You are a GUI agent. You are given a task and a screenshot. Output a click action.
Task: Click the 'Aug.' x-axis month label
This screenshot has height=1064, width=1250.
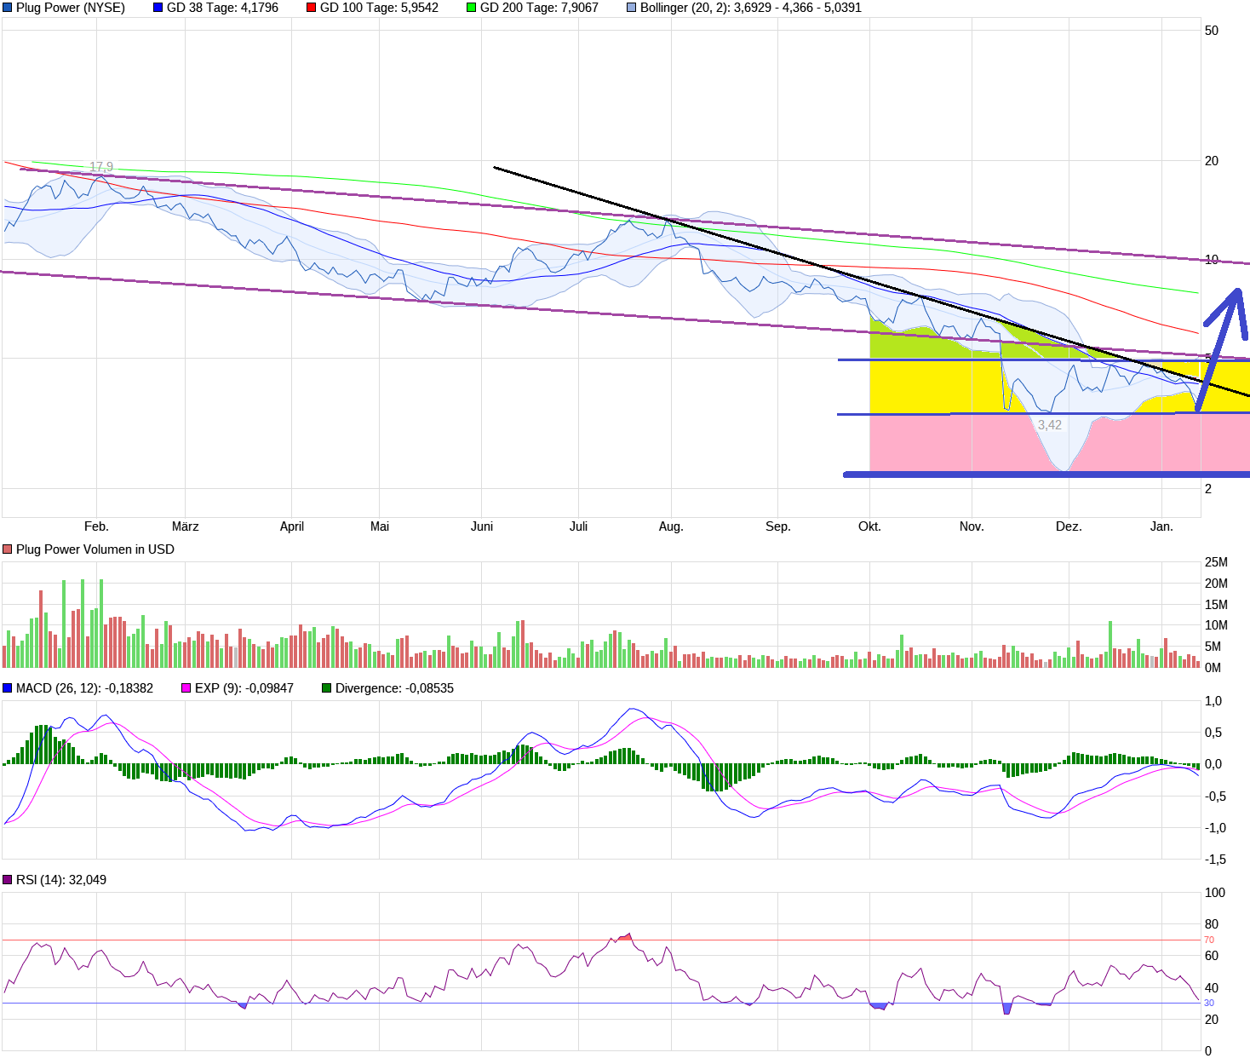click(x=671, y=526)
